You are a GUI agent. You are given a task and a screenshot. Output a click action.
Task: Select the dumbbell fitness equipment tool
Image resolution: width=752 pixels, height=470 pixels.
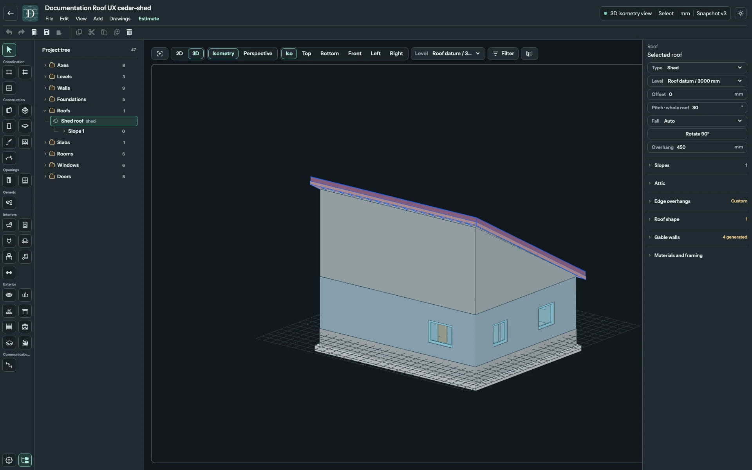[9, 273]
